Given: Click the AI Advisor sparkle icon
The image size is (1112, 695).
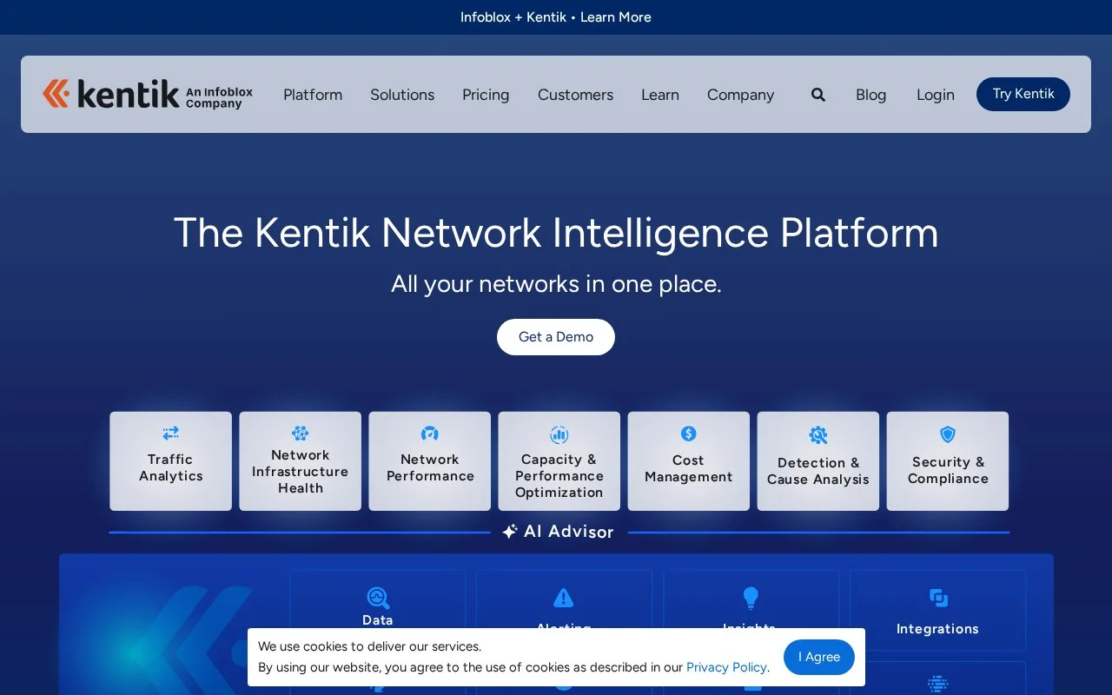Looking at the screenshot, I should pyautogui.click(x=510, y=532).
